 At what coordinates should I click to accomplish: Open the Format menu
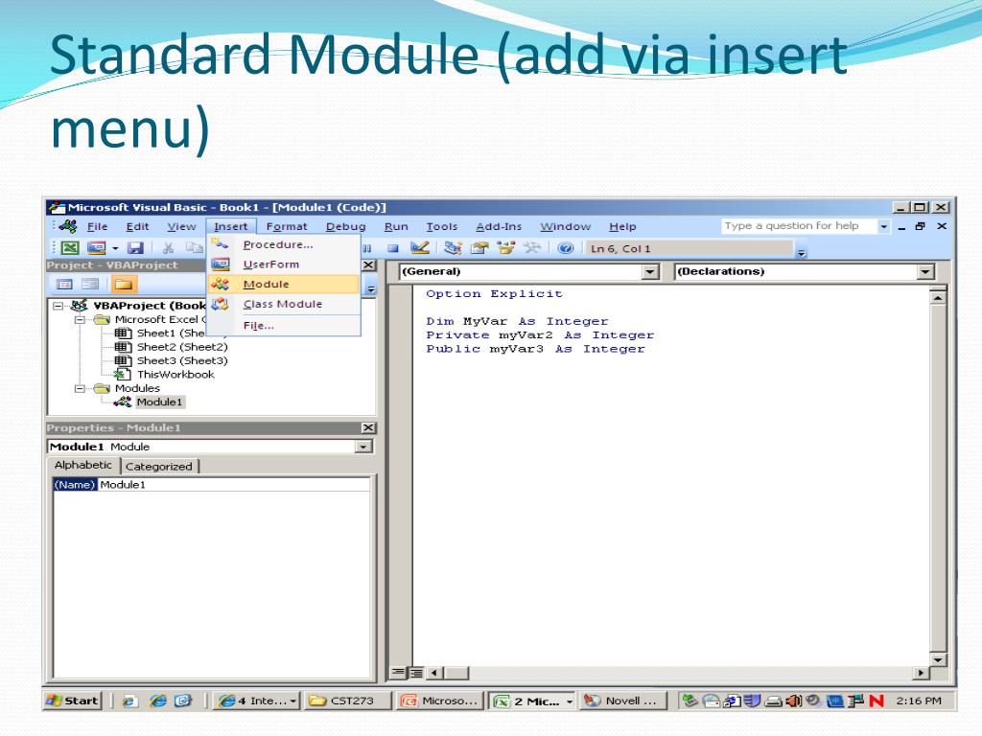click(287, 226)
